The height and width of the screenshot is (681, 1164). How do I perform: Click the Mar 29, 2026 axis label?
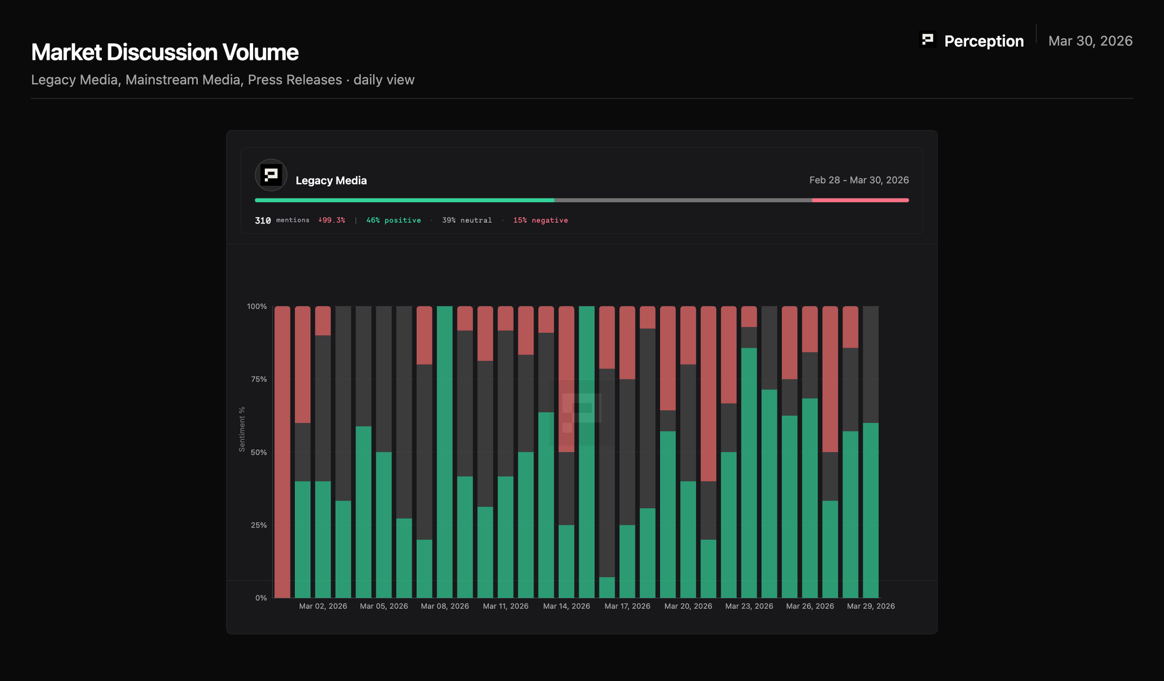pos(871,606)
